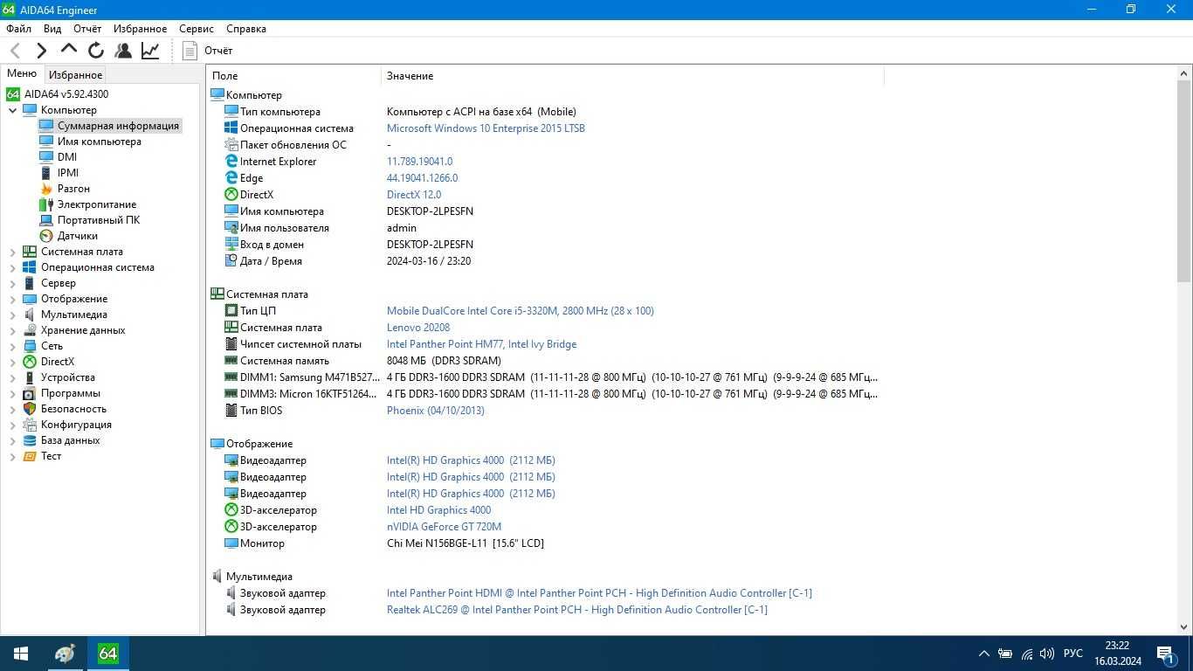
Task: Open the benchmark graph toolbar icon
Action: 150,51
